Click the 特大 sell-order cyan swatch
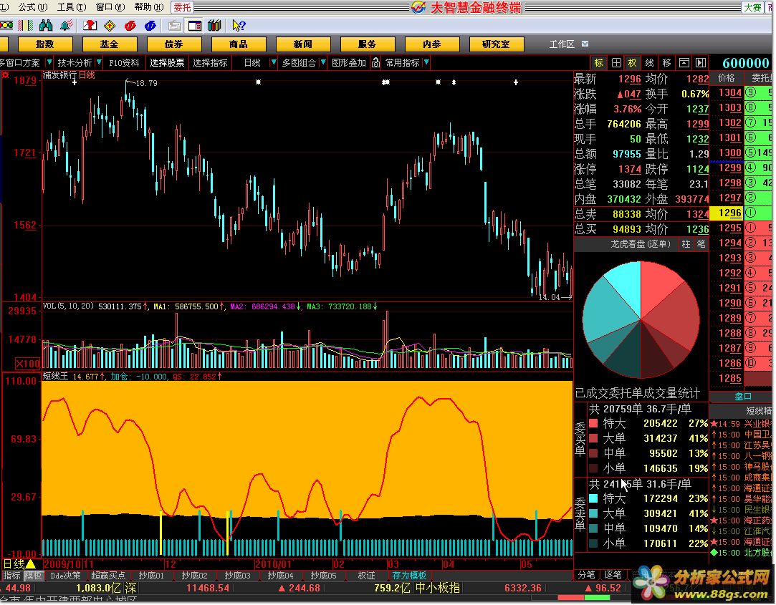The image size is (776, 605). 593,498
